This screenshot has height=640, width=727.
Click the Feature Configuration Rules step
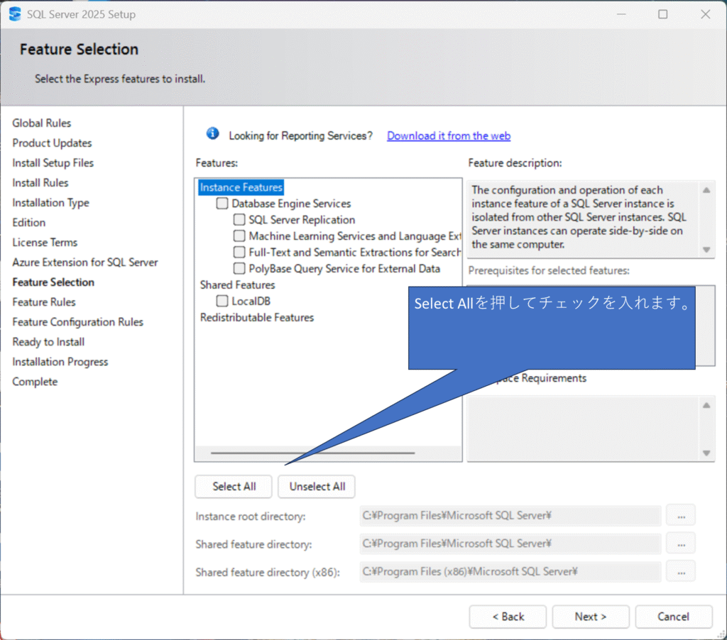(78, 322)
